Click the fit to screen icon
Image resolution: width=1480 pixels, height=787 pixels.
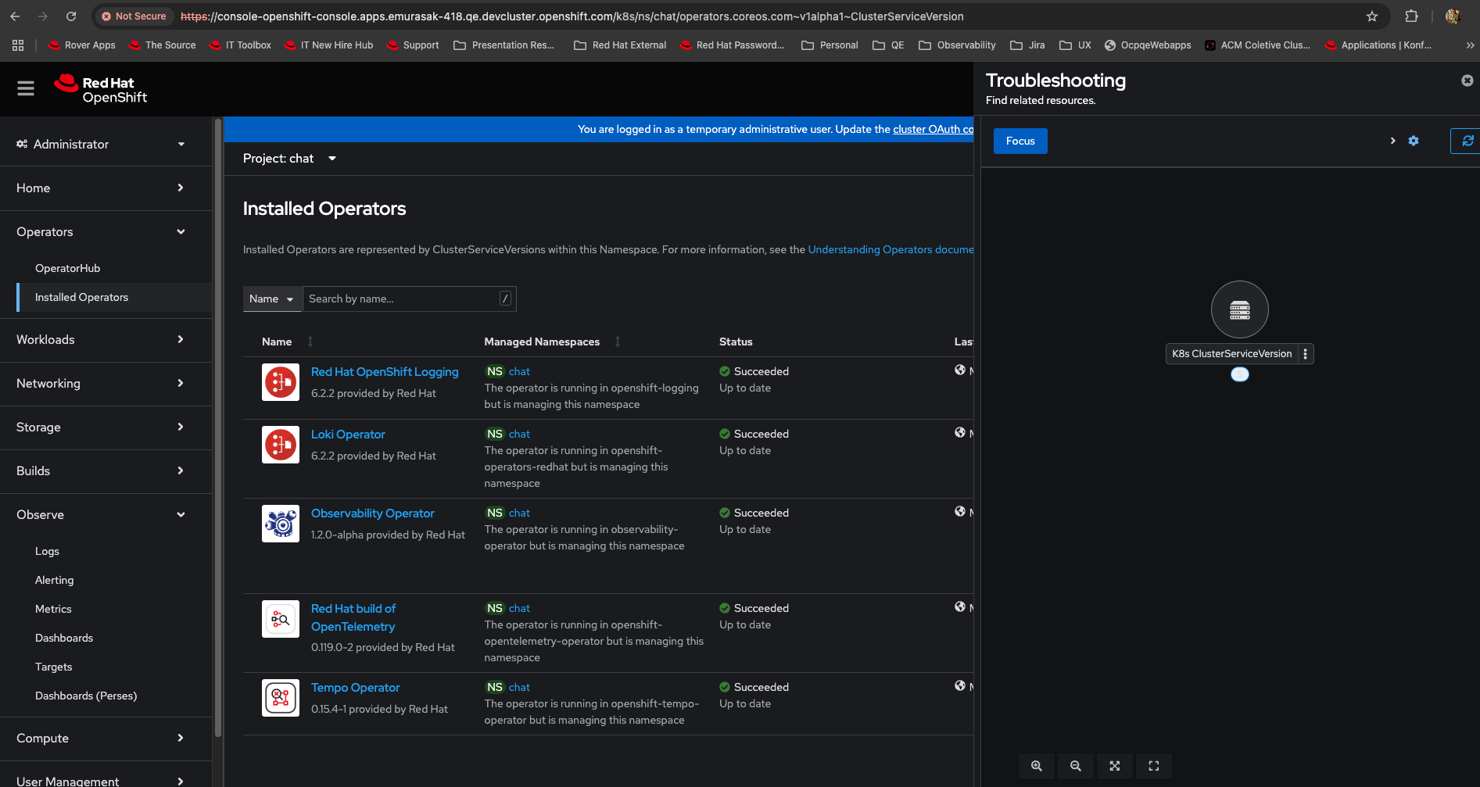pyautogui.click(x=1114, y=766)
